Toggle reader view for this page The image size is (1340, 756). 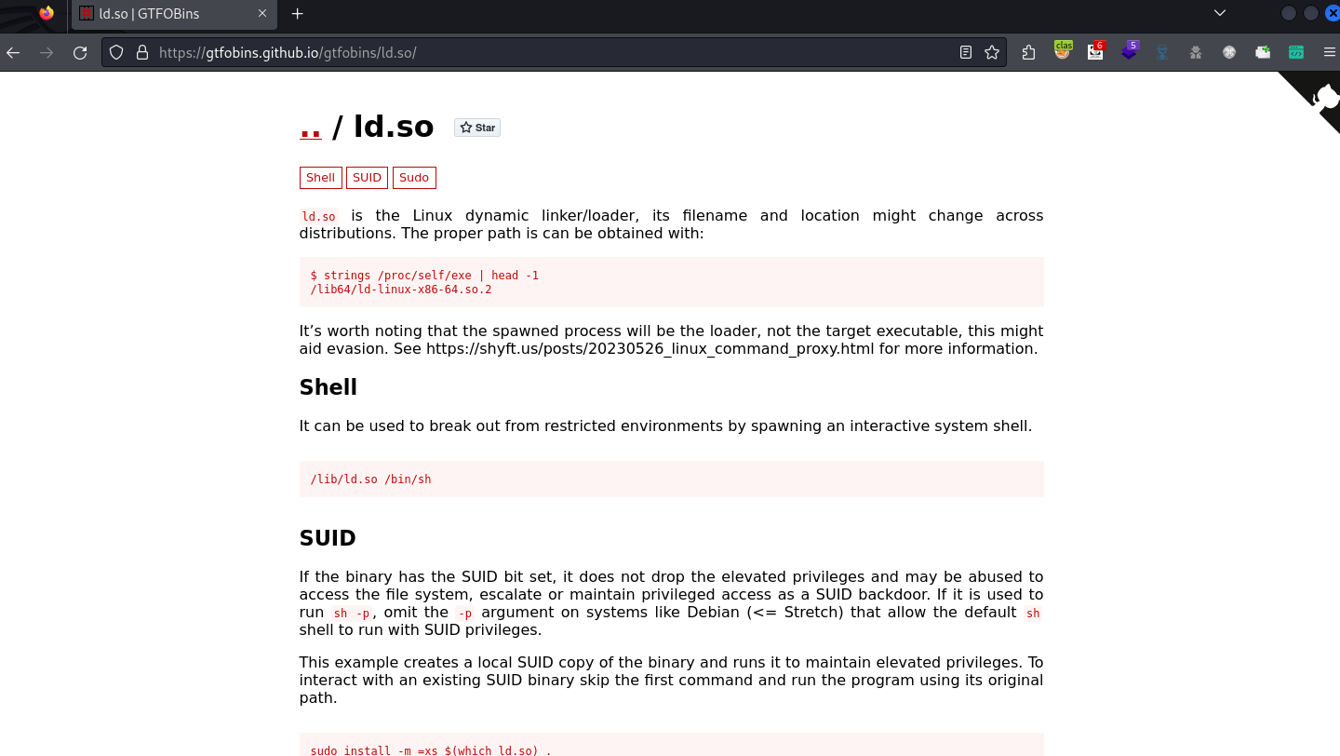click(966, 52)
